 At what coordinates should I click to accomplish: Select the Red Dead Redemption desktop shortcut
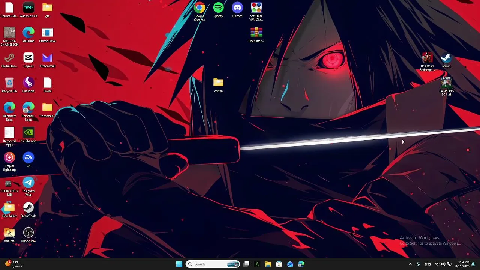(427, 62)
